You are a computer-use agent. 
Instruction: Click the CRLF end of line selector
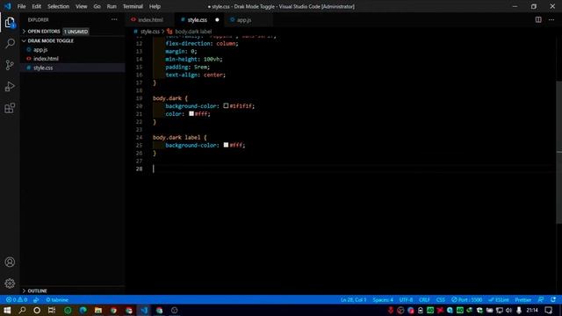(x=424, y=300)
